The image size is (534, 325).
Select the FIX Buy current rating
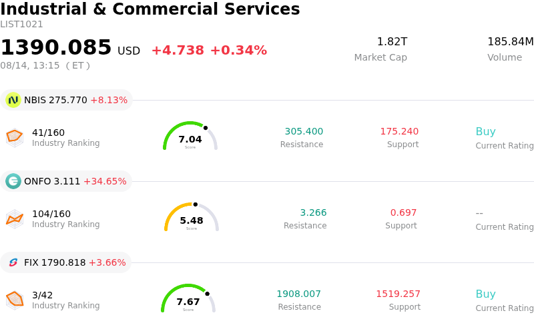click(486, 294)
